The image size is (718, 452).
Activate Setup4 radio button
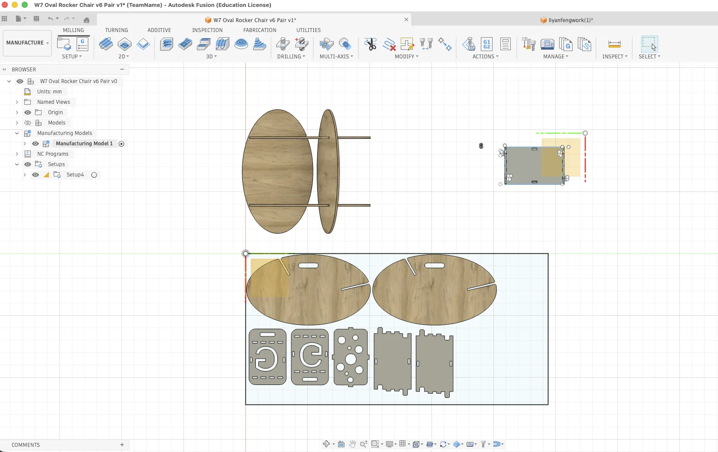(94, 175)
